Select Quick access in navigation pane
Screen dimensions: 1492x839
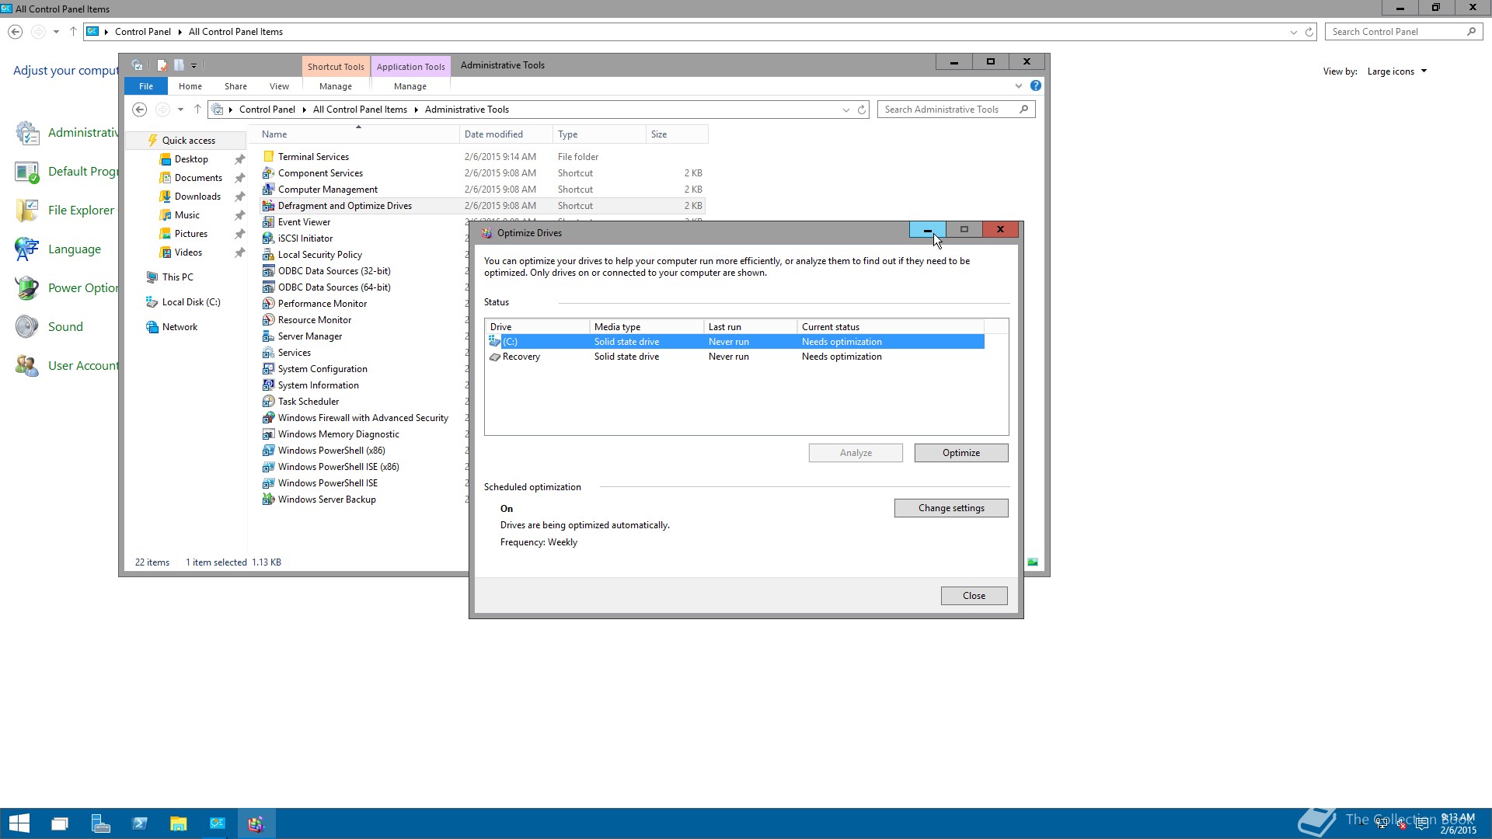[x=188, y=141]
